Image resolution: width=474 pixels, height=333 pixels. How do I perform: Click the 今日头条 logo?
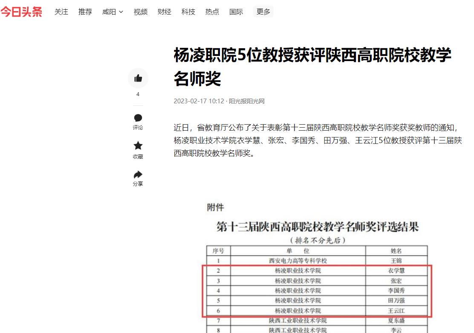(21, 12)
